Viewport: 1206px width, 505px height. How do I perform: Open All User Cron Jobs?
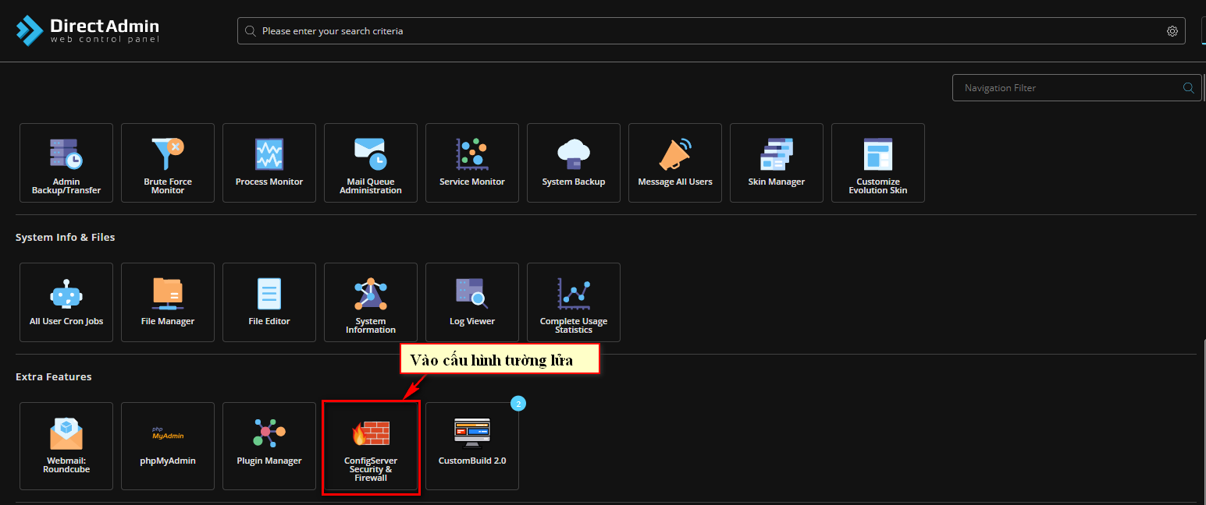(66, 302)
